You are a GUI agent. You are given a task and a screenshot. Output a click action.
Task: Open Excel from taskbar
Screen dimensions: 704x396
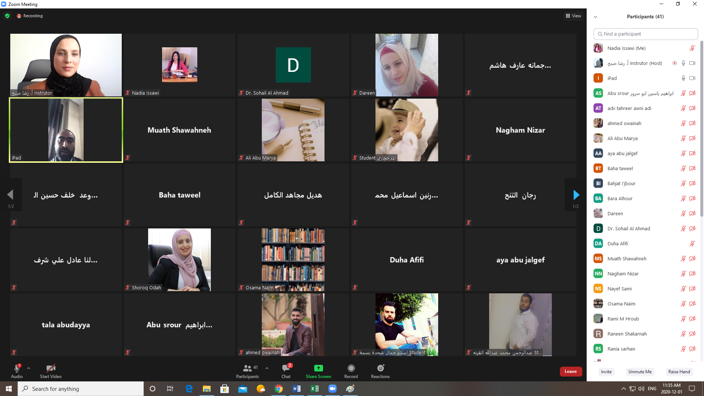click(315, 389)
